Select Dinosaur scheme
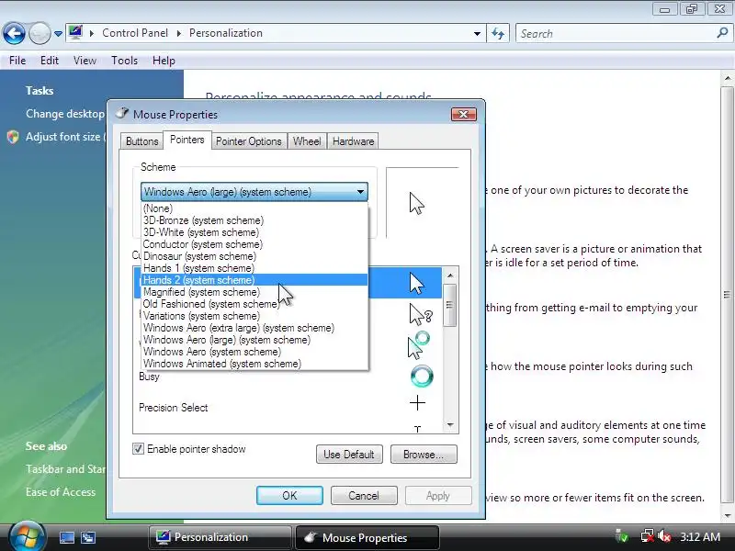Image resolution: width=735 pixels, height=551 pixels. (254, 256)
